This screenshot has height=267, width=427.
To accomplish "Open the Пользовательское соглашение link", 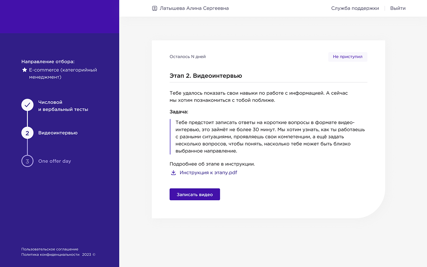I will pyautogui.click(x=50, y=249).
